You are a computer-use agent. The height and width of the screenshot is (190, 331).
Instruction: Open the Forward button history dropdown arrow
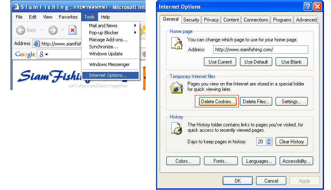tap(63, 30)
